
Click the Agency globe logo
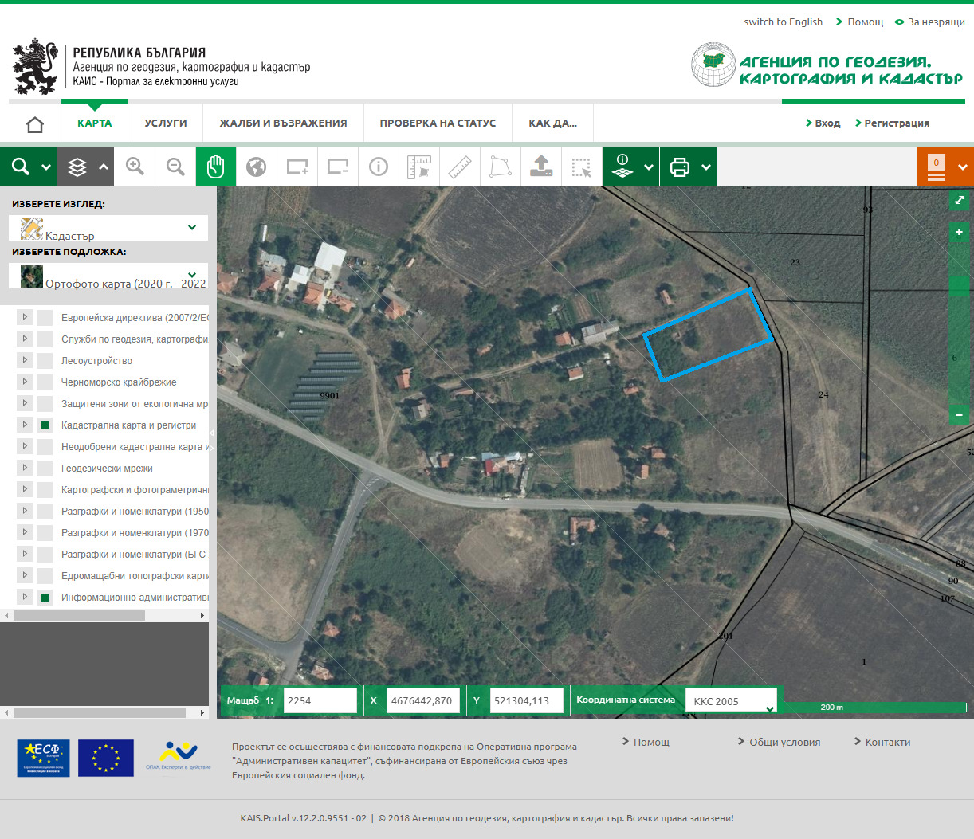click(713, 65)
